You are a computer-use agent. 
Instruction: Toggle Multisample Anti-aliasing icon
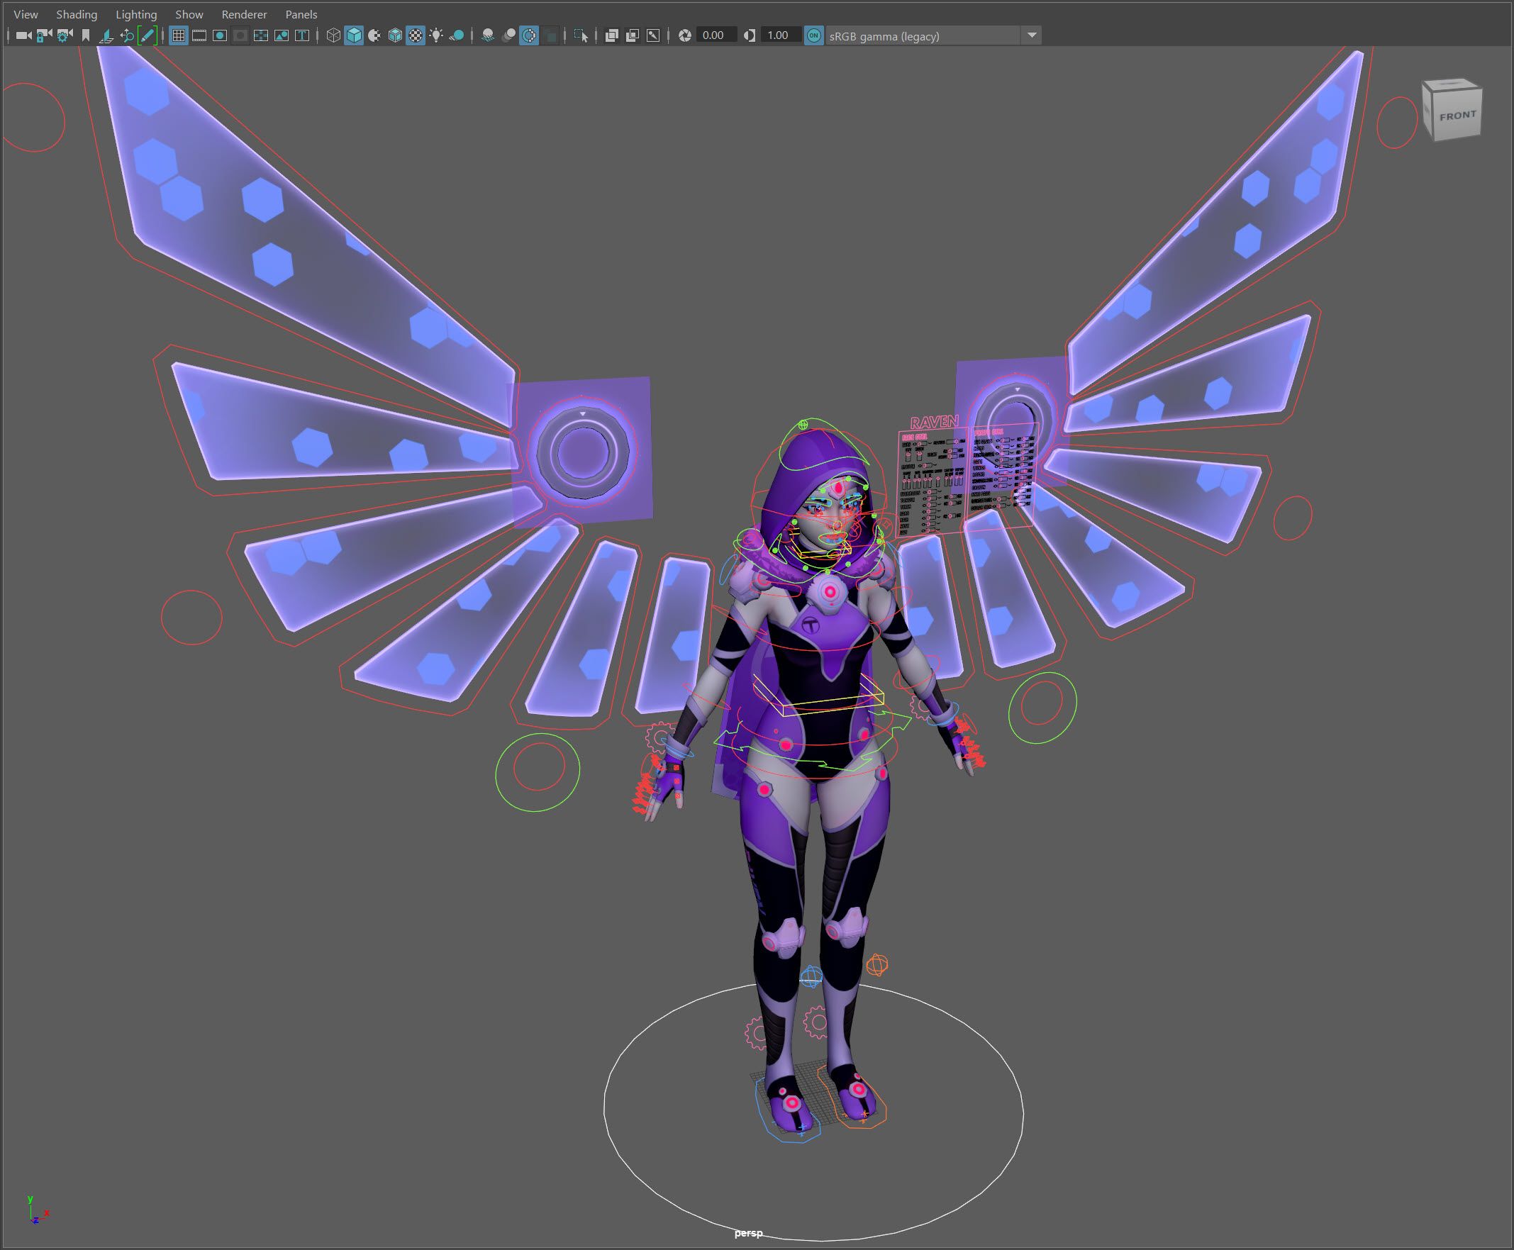(x=529, y=35)
